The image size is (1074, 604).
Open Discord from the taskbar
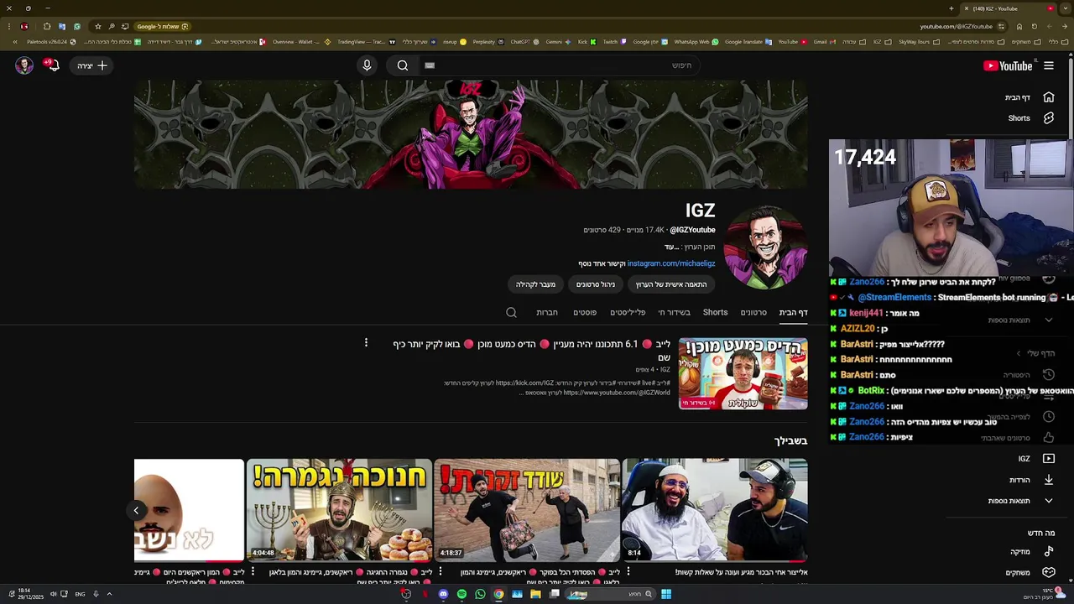[x=443, y=594]
